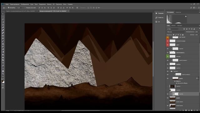Click the background color swatch
Screen dimensions: 200x113
3,82
